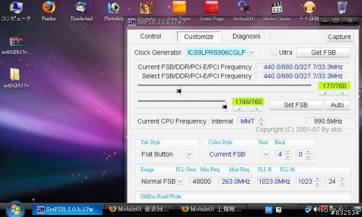Increase 177/760 value with right arrow
Viewport: 362px width, 217px height.
click(x=342, y=93)
